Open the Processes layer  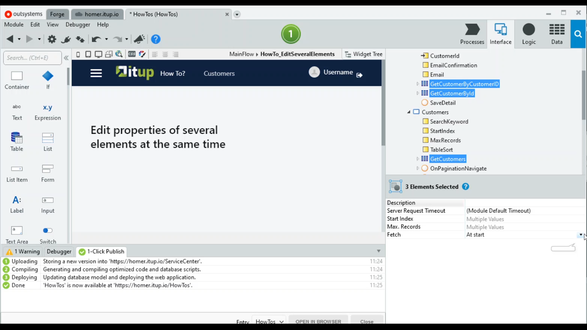pos(472,34)
